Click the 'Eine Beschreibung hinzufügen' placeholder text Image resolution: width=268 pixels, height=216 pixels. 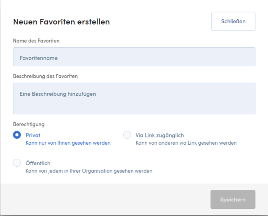click(x=58, y=94)
